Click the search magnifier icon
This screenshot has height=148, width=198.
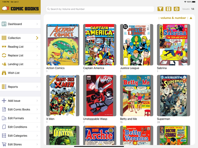click(x=48, y=9)
